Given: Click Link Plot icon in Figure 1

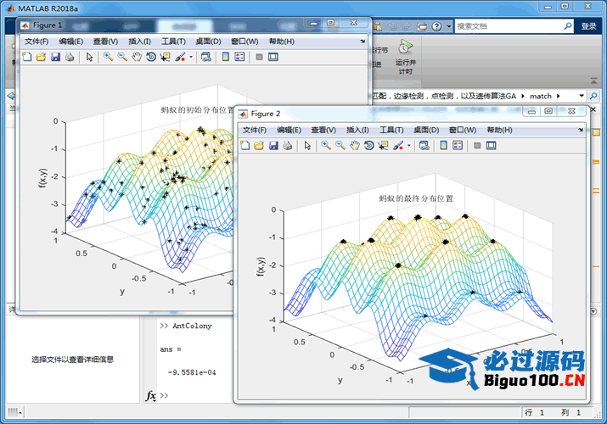Looking at the screenshot, I should point(206,57).
